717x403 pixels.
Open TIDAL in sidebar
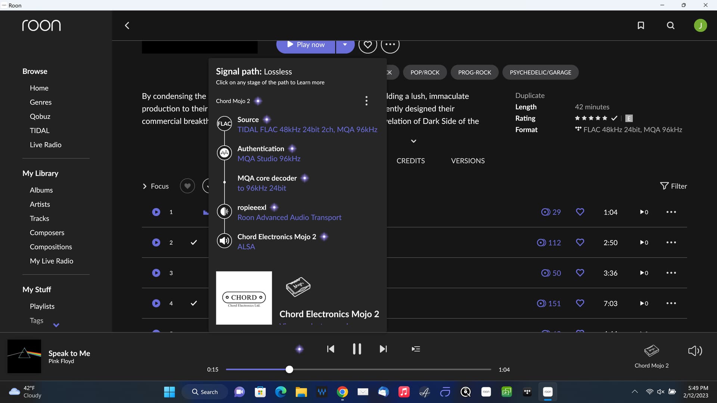[40, 131]
